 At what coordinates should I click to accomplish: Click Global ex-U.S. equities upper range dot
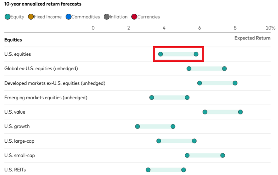pyautogui.click(x=224, y=69)
